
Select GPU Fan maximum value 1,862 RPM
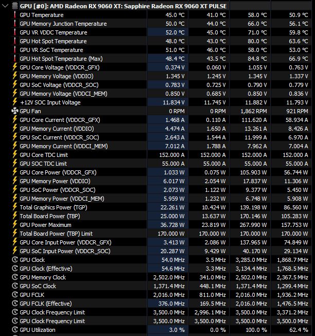click(x=254, y=111)
